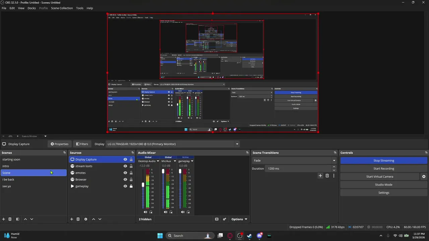Hide the gameplay source
The width and height of the screenshot is (429, 241).
coord(125,186)
